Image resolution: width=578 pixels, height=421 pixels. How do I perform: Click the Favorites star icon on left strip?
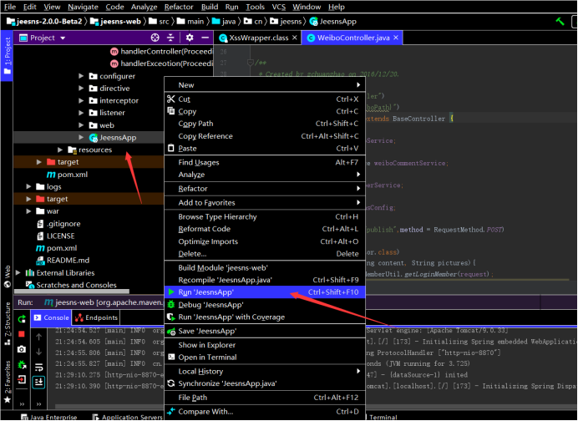[x=7, y=400]
